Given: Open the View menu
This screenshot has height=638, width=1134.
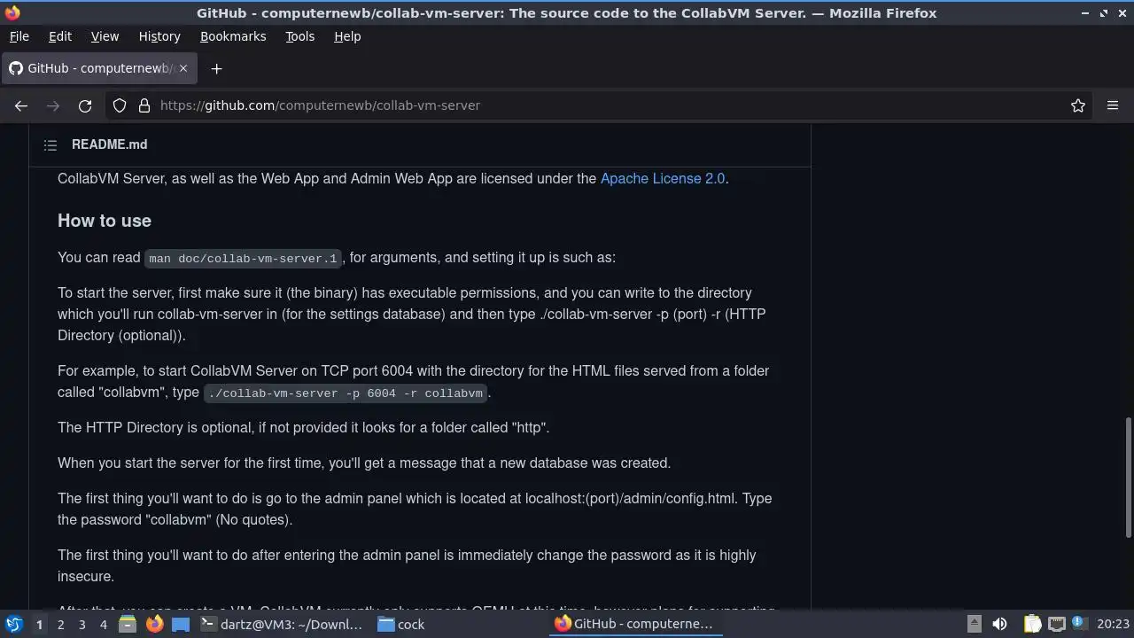Looking at the screenshot, I should tap(105, 36).
